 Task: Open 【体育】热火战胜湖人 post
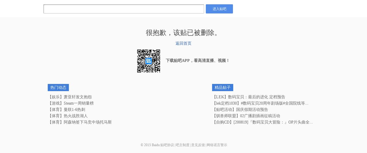coord(68,116)
